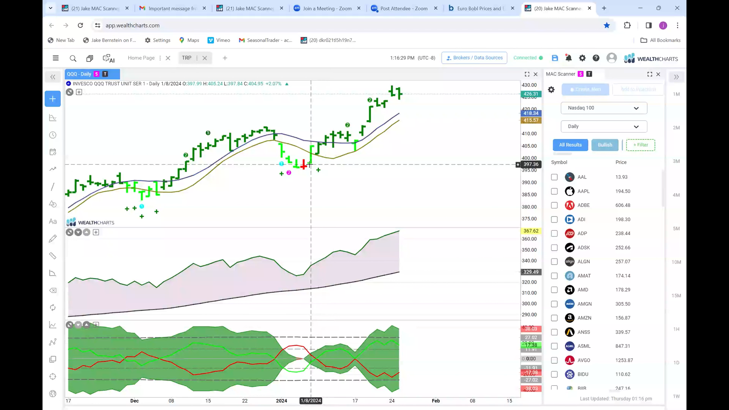Open Chrome tab search dropdown arrow
The height and width of the screenshot is (410, 729).
[50, 8]
